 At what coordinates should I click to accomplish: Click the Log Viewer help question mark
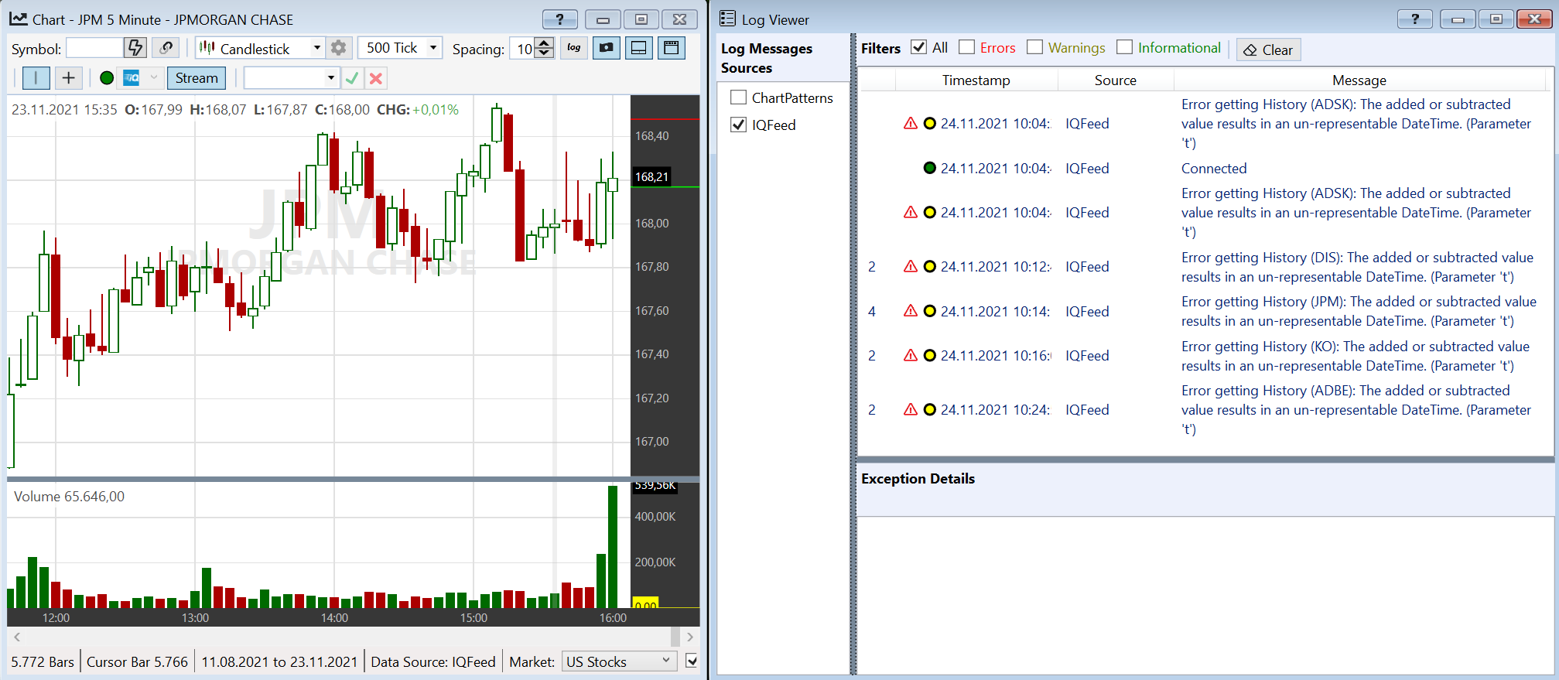coord(1415,19)
